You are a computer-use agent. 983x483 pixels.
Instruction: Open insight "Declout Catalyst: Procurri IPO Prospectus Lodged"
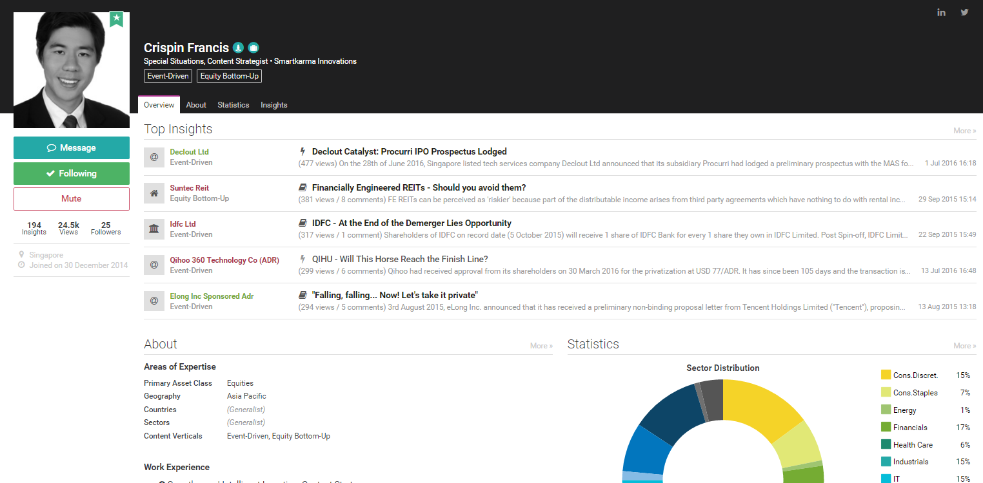click(x=410, y=152)
